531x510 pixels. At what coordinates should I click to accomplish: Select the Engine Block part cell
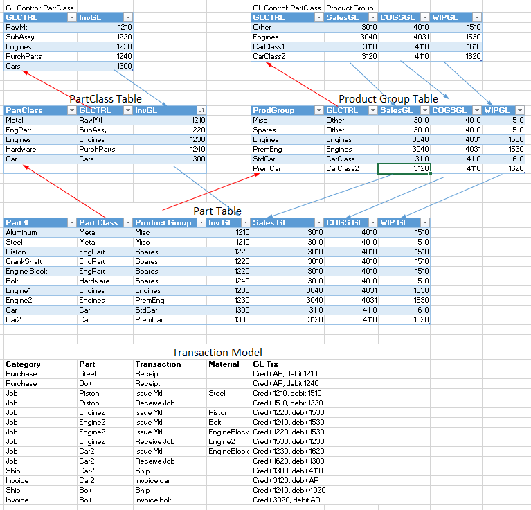point(40,272)
